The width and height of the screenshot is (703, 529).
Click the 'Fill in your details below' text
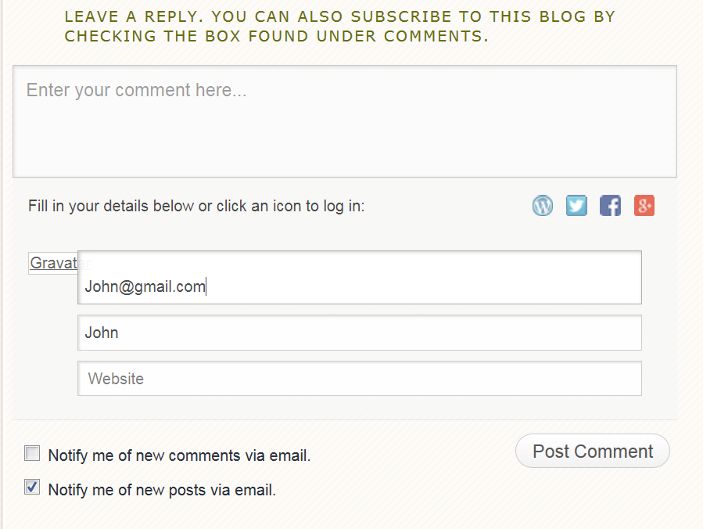coord(111,207)
